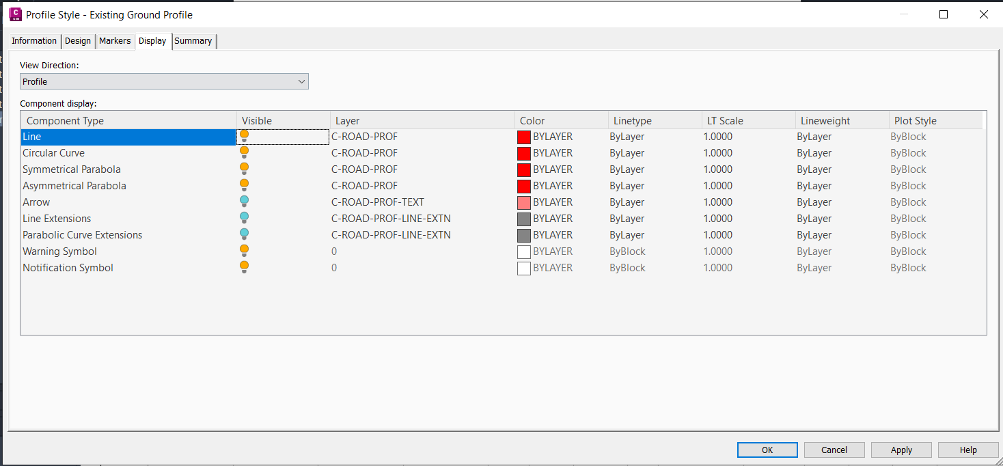Viewport: 1003px width, 466px height.
Task: Click the pink color swatch for Arrow
Action: 523,202
